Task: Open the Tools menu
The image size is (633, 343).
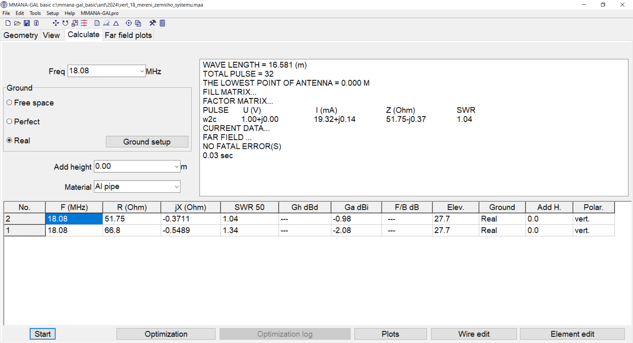Action: point(35,13)
